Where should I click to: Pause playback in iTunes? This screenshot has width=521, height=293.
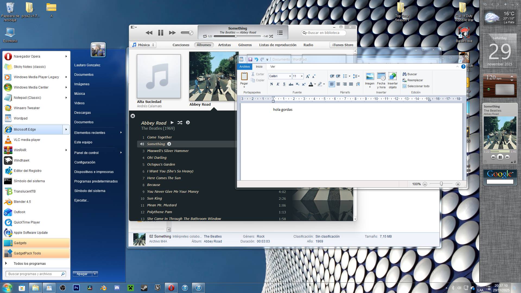click(160, 33)
